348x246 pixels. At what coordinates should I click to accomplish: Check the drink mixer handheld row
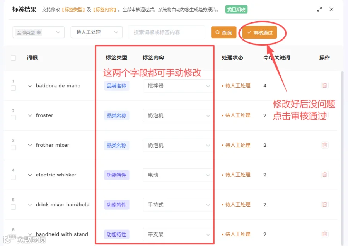point(13,207)
